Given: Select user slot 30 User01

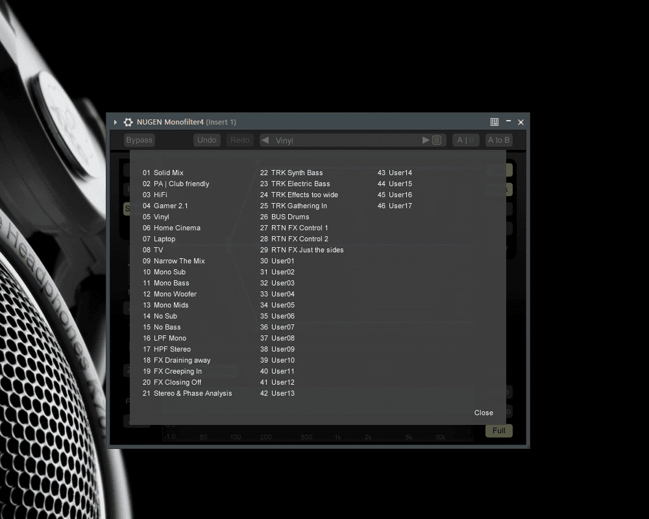Looking at the screenshot, I should [x=277, y=261].
